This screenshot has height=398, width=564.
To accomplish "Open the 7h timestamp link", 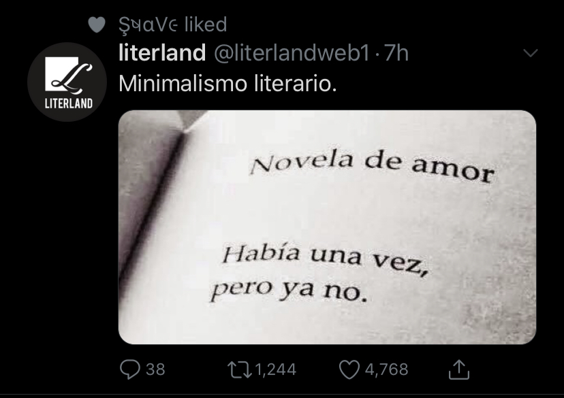I will [x=396, y=53].
